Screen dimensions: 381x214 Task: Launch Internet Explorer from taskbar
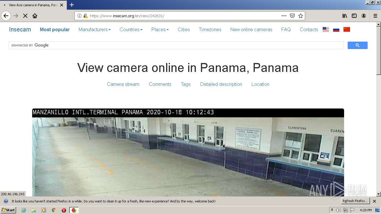pyautogui.click(x=24, y=210)
